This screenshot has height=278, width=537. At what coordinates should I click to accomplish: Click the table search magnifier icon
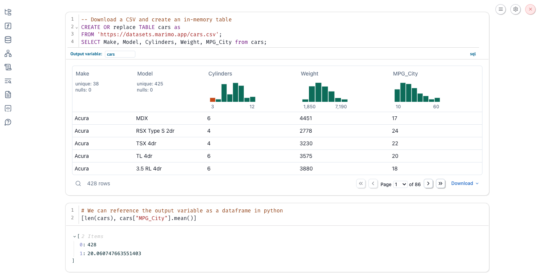coord(78,183)
